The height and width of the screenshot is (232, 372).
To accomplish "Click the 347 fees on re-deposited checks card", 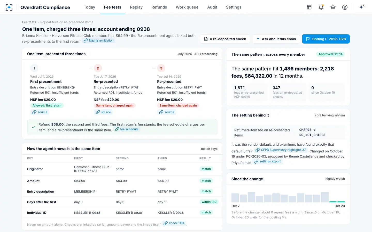I will 288,92.
